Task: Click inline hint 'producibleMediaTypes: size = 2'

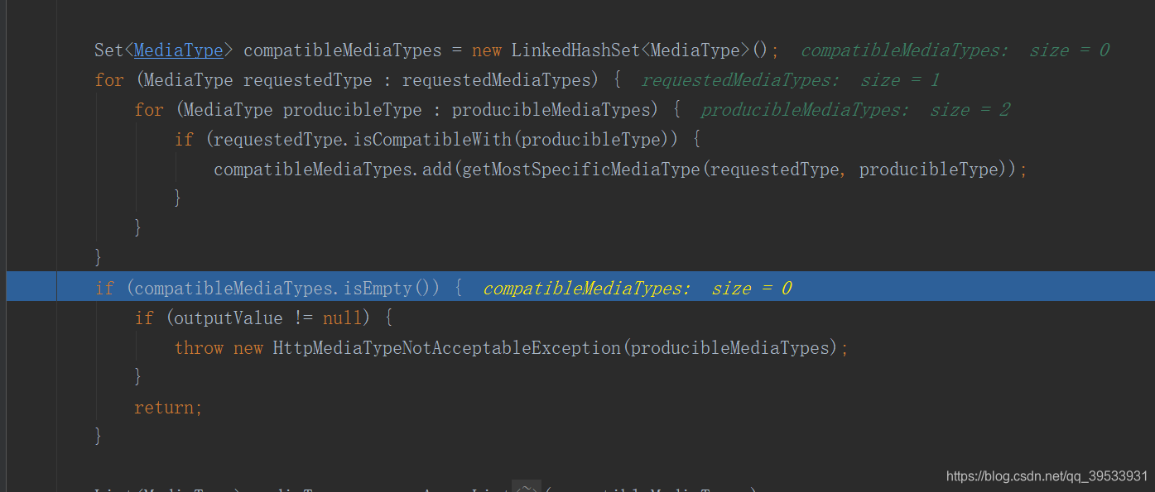Action: [855, 110]
